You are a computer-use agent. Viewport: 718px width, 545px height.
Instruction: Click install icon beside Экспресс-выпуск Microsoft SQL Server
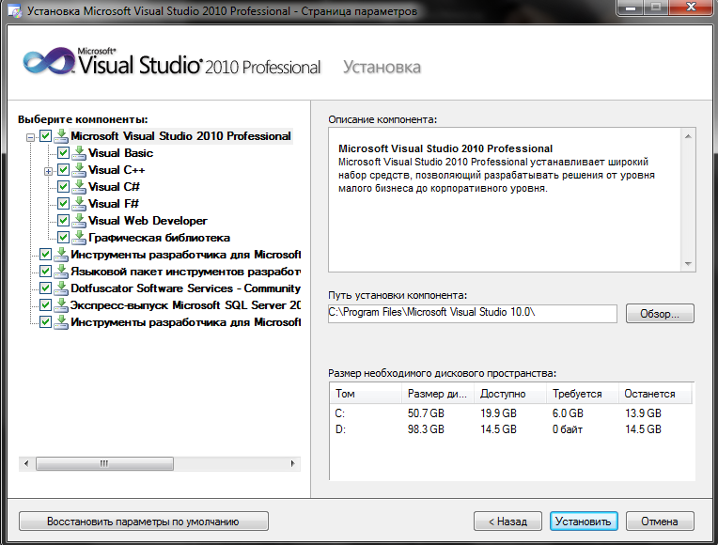click(61, 305)
